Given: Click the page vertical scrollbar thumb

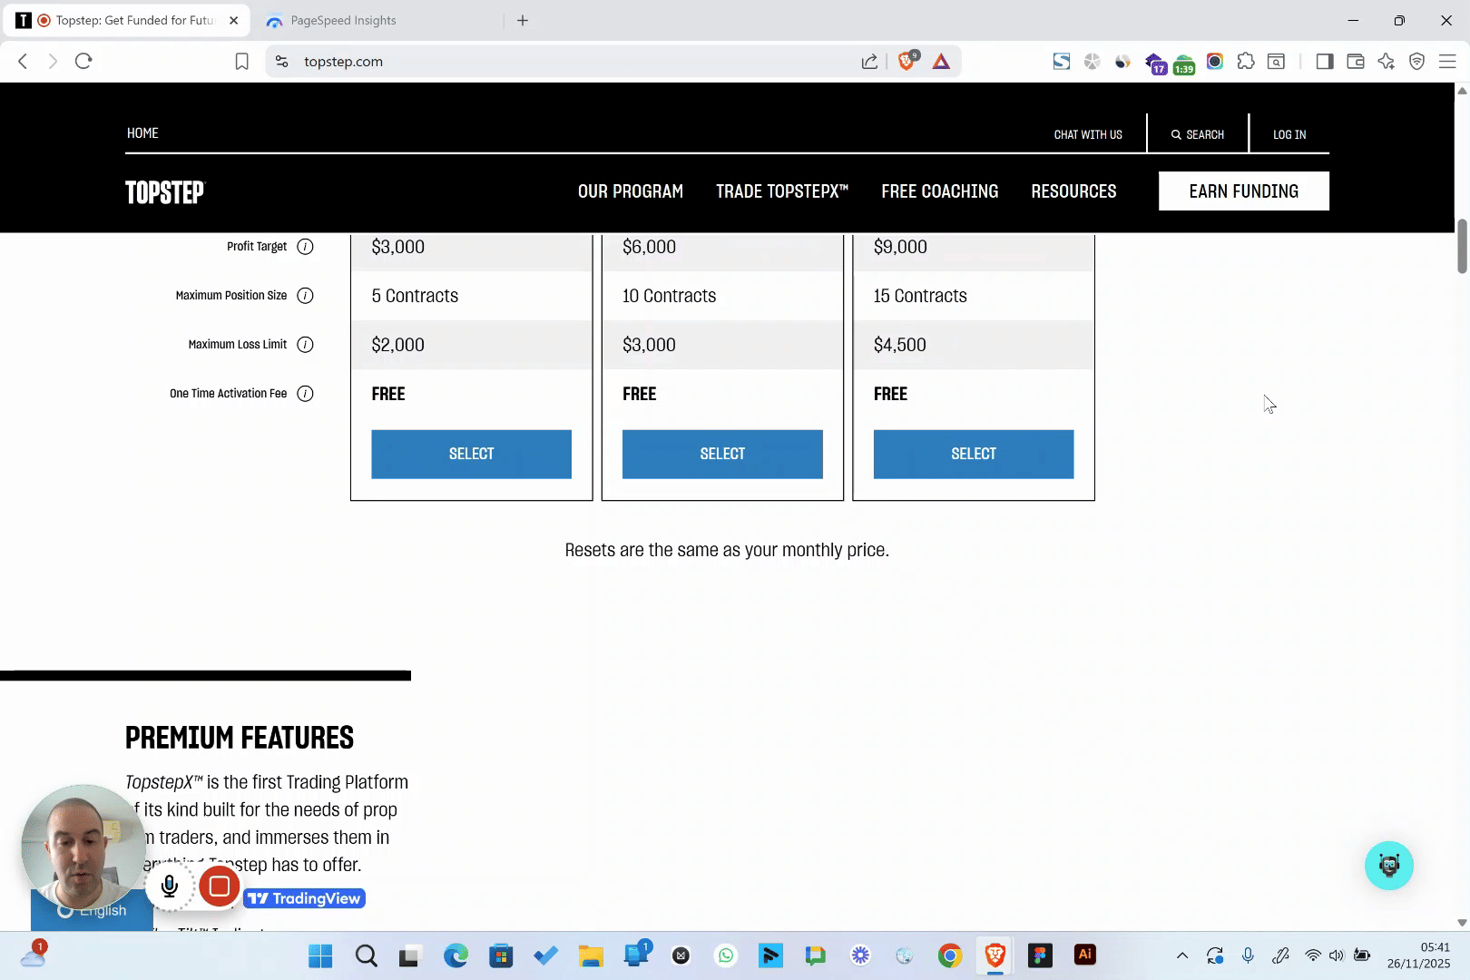Looking at the screenshot, I should point(1462,245).
